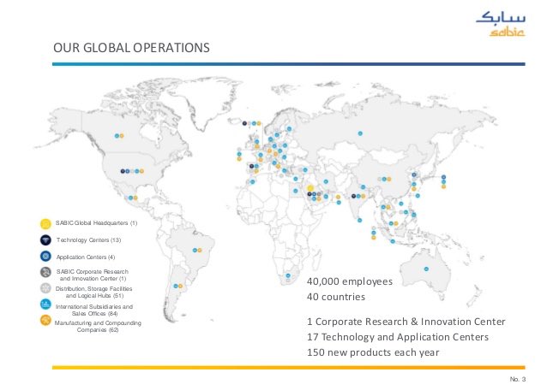Click the blue marker in Russia
Viewport: 547px width, 390px height.
click(x=360, y=133)
